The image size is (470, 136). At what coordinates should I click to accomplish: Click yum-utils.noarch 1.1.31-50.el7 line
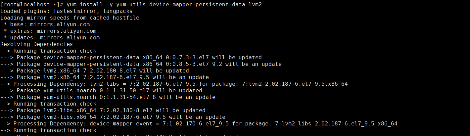(x=101, y=91)
